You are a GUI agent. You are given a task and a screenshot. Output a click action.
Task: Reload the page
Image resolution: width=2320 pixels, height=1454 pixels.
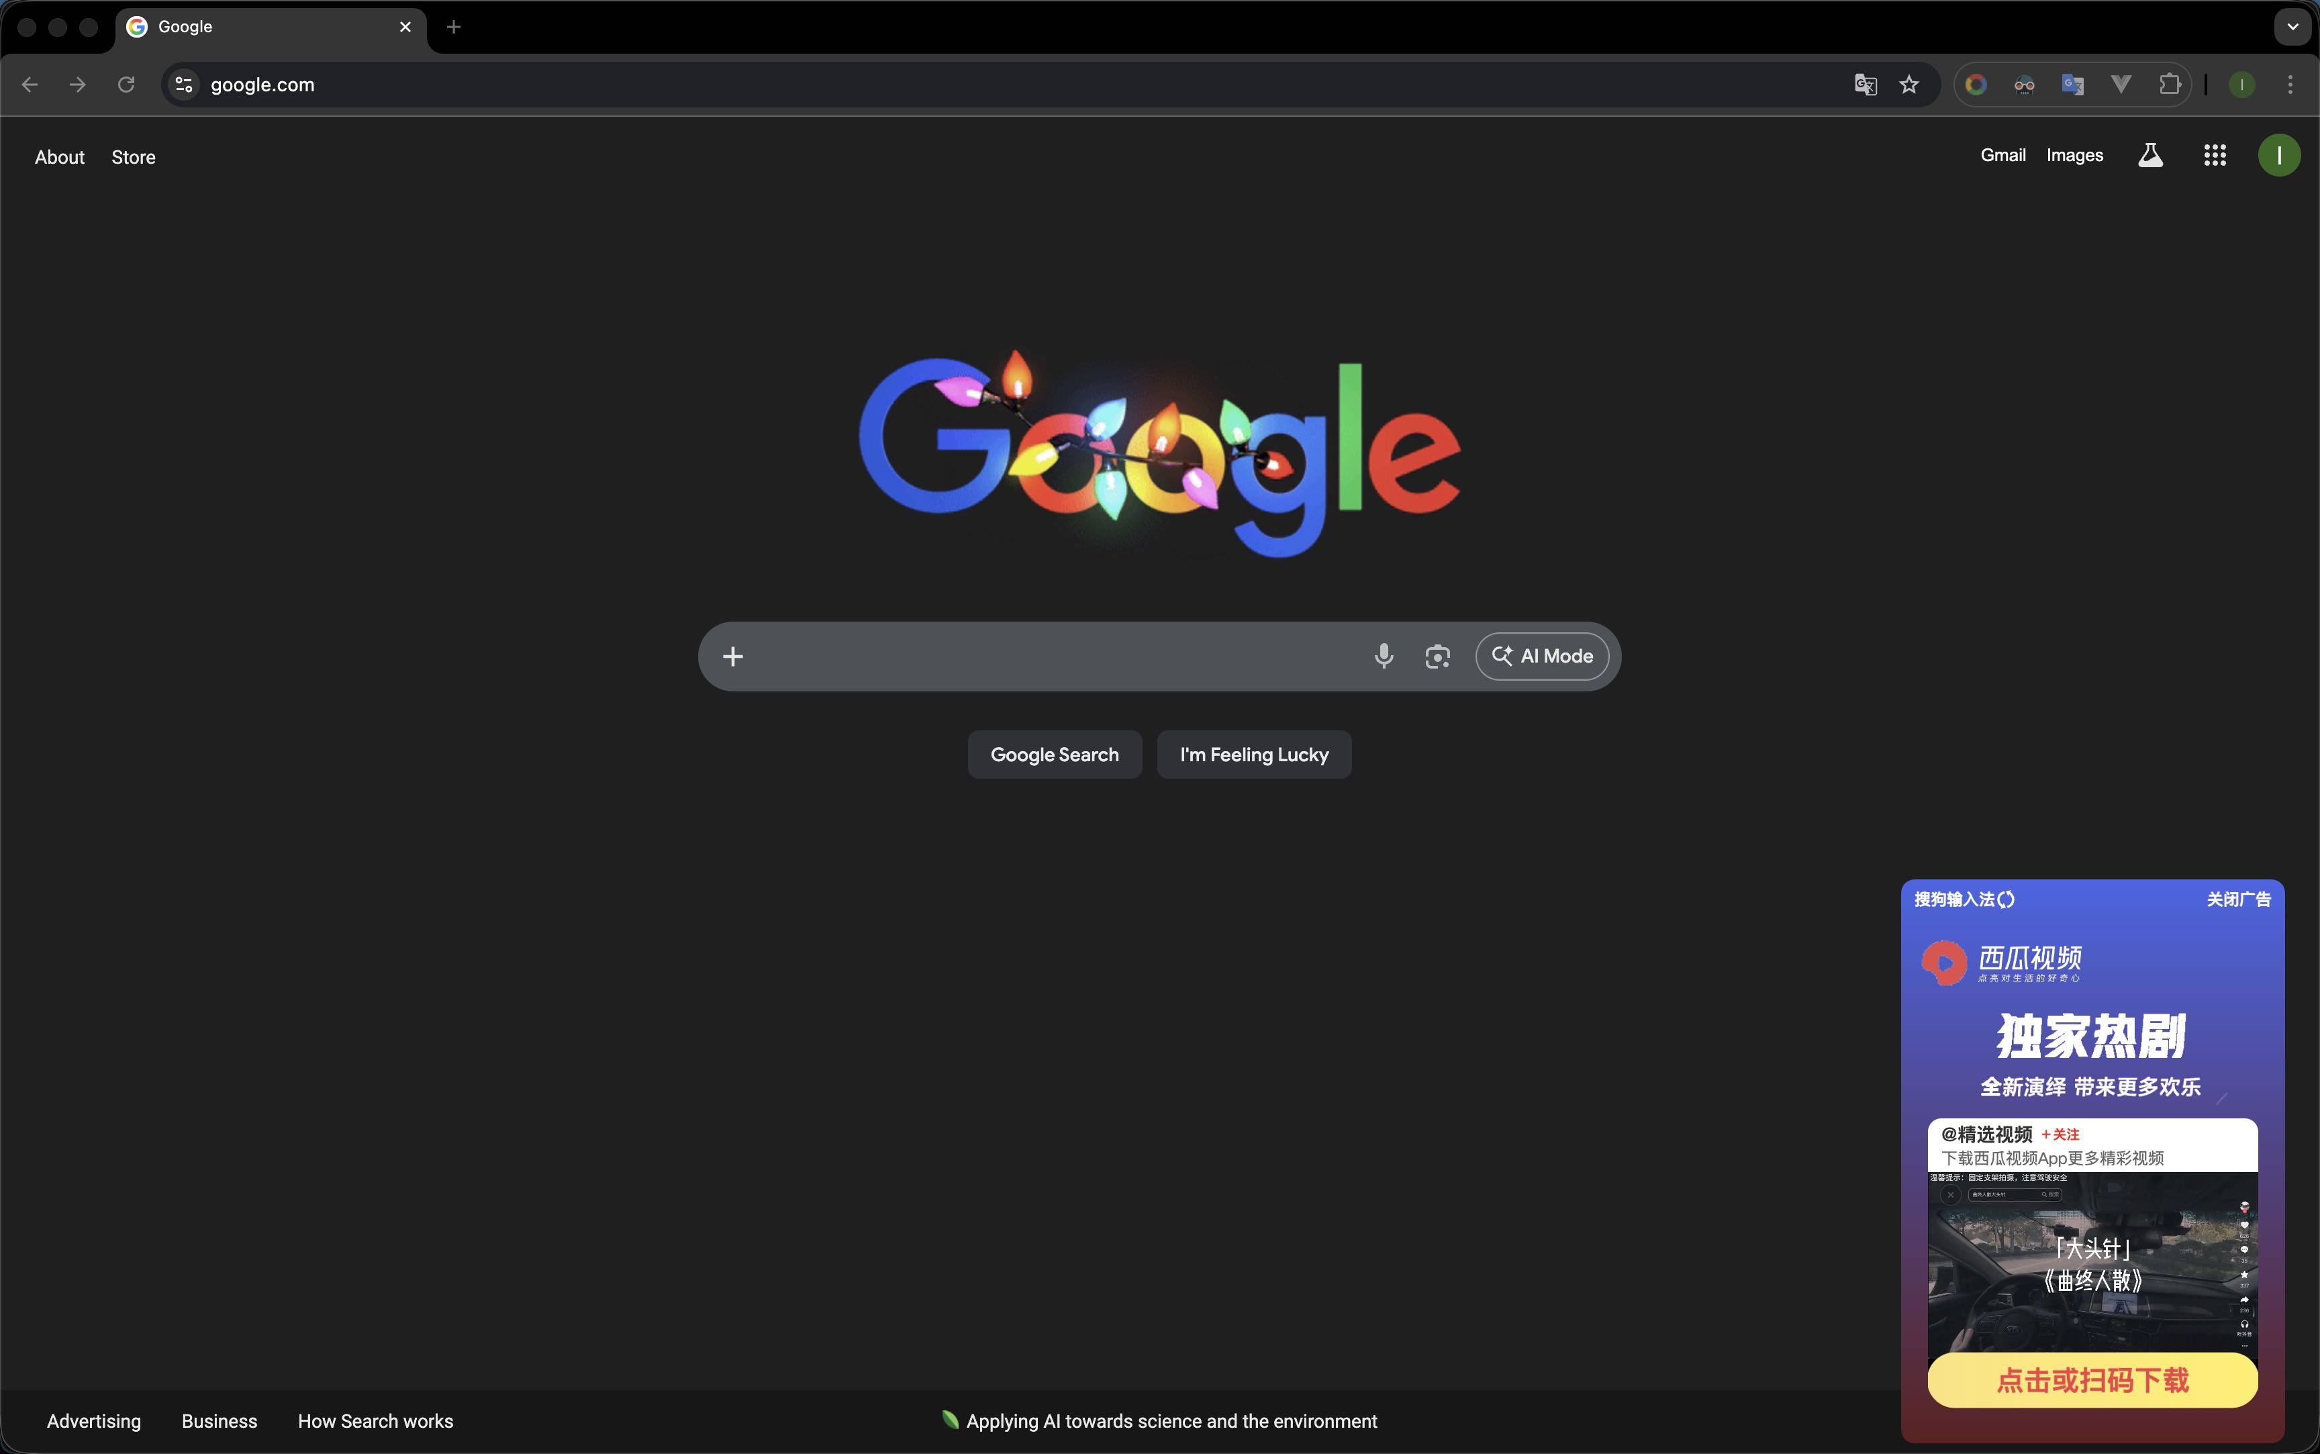126,85
